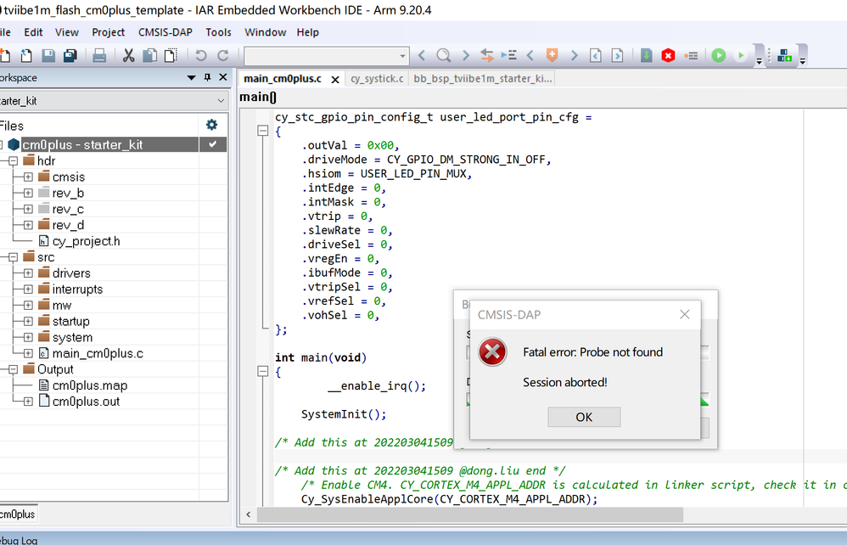Open the Project menu
Screen dimensions: 847x545
click(108, 32)
